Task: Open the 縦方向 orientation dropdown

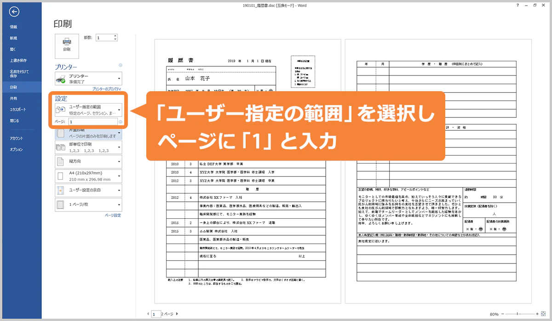Action: click(88, 162)
